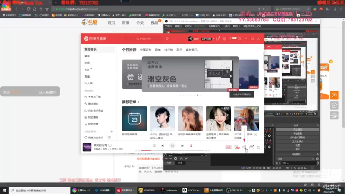
Task: Skip to next track in music player
Action: [x=182, y=146]
